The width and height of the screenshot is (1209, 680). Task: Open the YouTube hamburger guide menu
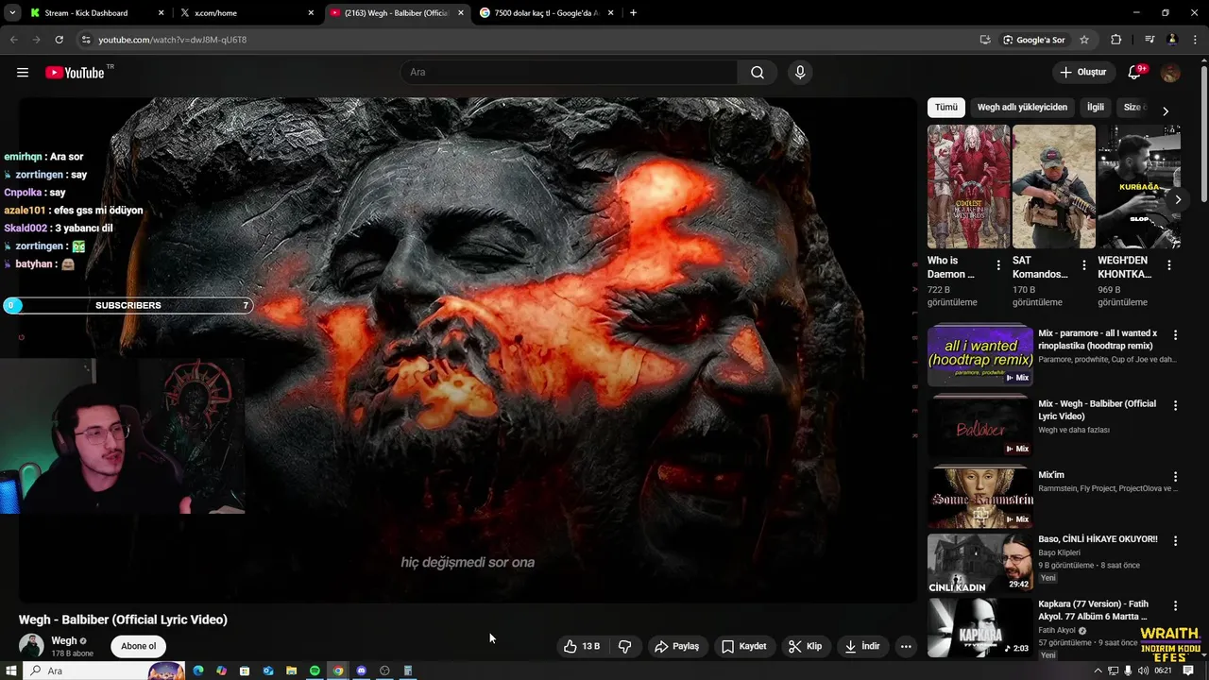pos(23,73)
